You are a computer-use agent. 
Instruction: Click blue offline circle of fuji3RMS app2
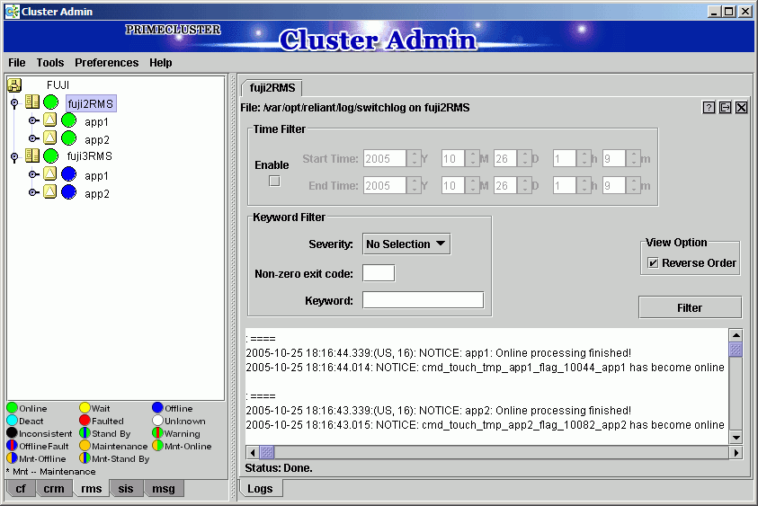pos(68,191)
